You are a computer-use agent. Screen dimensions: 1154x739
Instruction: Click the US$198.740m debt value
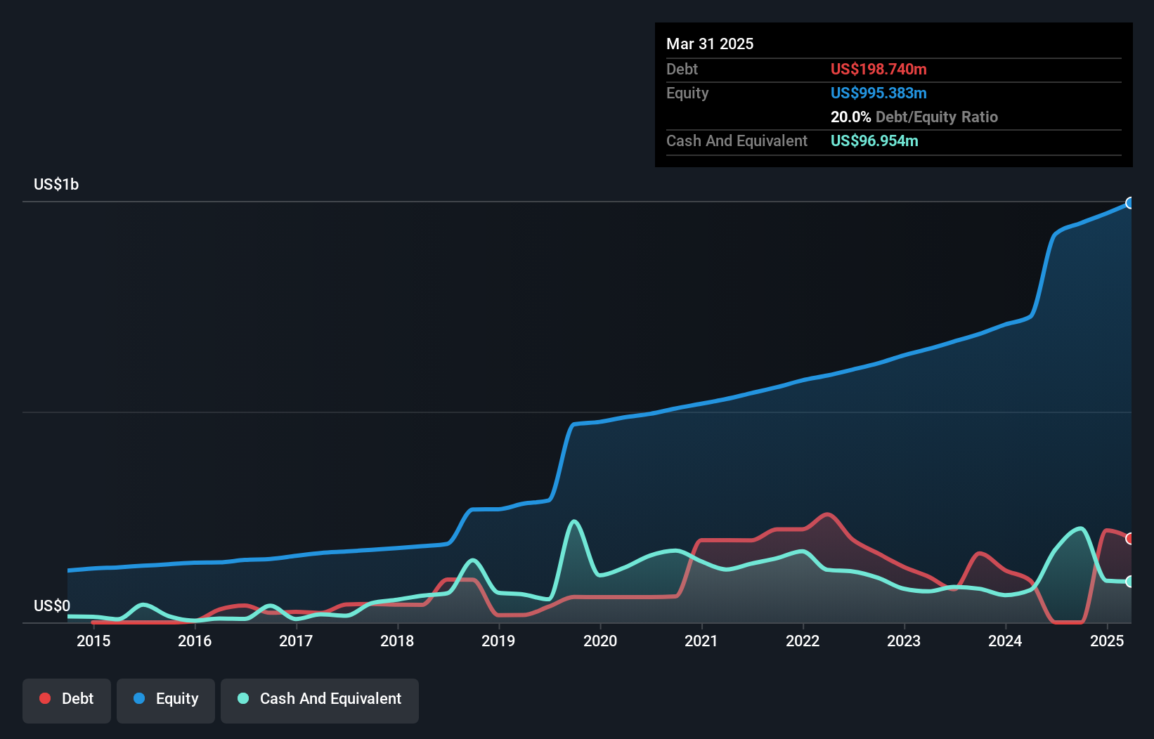click(879, 69)
